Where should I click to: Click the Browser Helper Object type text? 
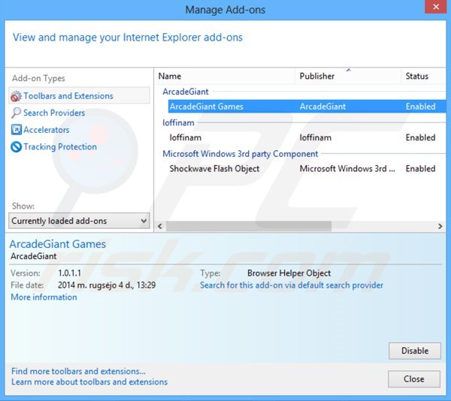coord(289,273)
